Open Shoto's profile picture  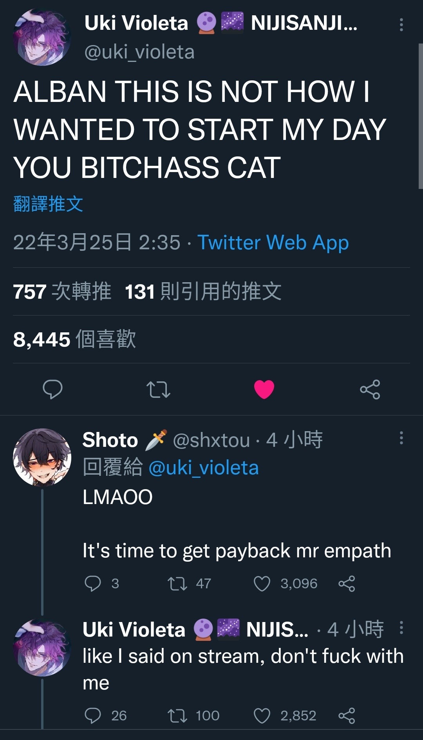[42, 457]
